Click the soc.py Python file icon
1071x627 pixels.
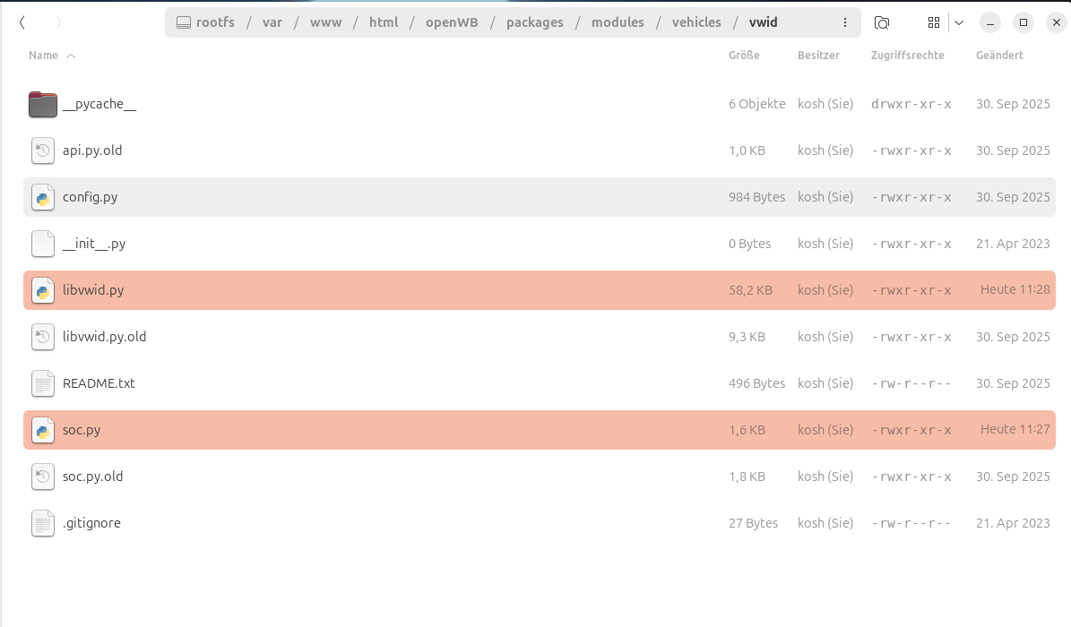pyautogui.click(x=43, y=430)
